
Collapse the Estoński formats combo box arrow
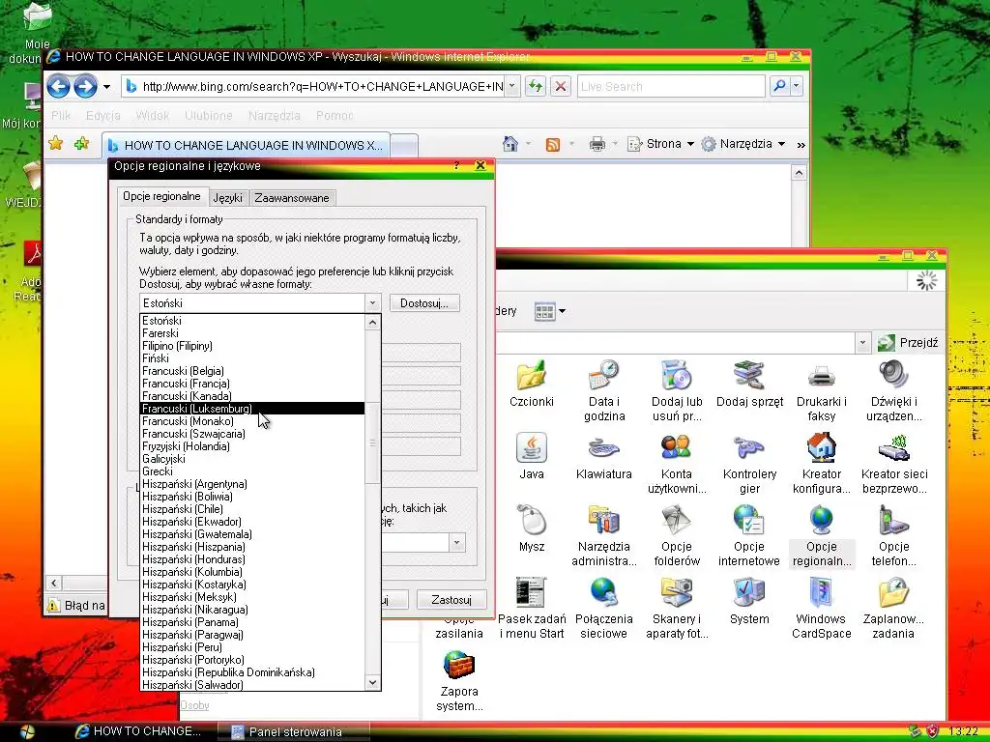tap(372, 302)
